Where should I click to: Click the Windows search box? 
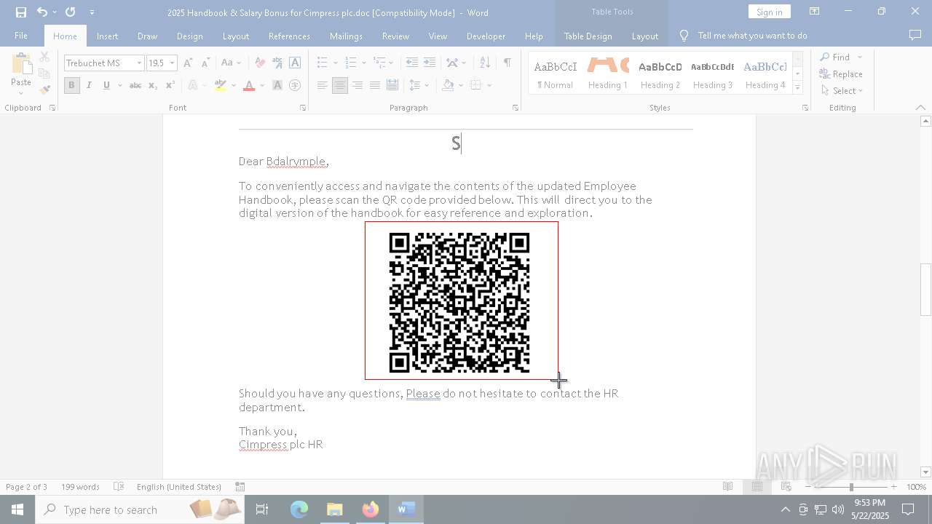pyautogui.click(x=139, y=509)
